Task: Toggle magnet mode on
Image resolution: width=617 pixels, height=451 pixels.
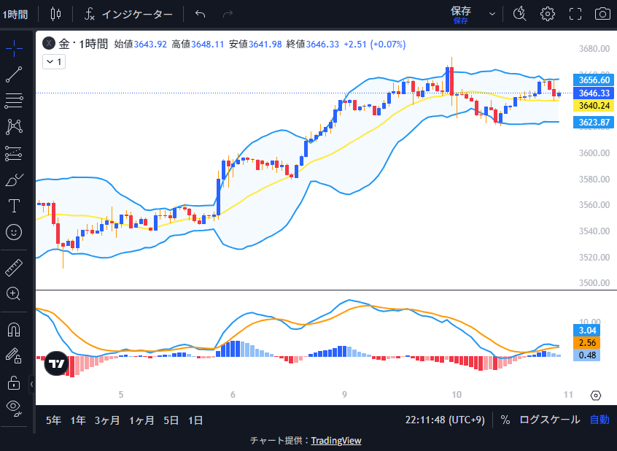Action: [14, 329]
